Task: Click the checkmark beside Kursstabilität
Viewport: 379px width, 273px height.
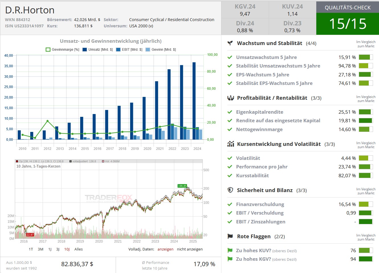Action: [x=230, y=176]
